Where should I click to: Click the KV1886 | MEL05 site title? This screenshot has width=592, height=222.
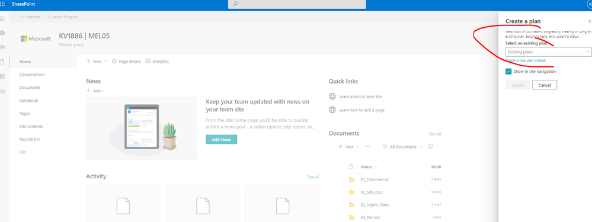point(85,36)
